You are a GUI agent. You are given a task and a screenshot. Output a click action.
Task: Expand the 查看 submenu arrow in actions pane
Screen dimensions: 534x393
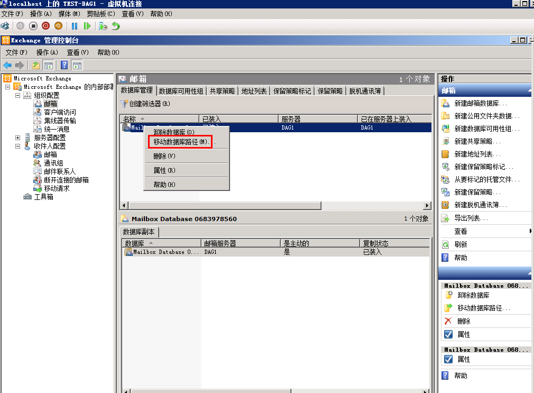[x=530, y=231]
